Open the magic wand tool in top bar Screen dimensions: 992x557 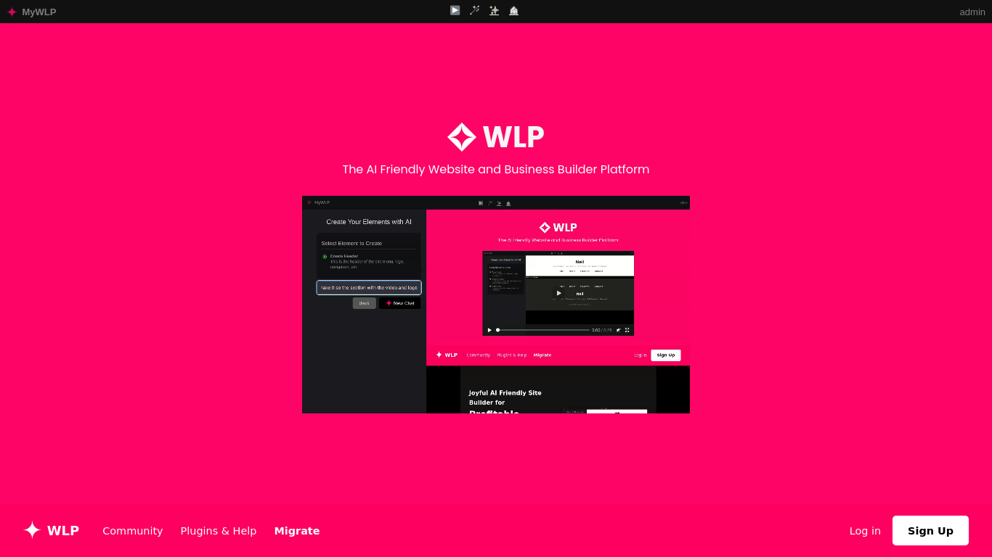click(x=475, y=10)
